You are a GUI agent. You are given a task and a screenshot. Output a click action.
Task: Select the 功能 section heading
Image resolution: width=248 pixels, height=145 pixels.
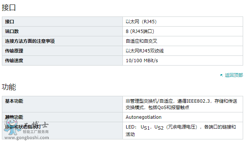pyautogui.click(x=9, y=87)
